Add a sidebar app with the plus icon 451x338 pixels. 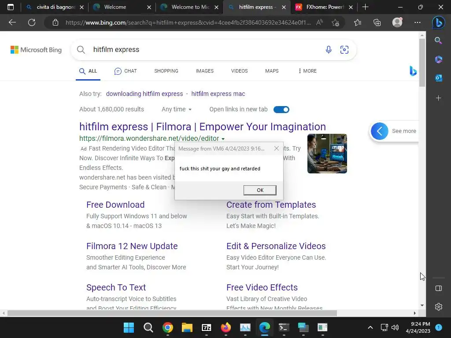coord(438,98)
